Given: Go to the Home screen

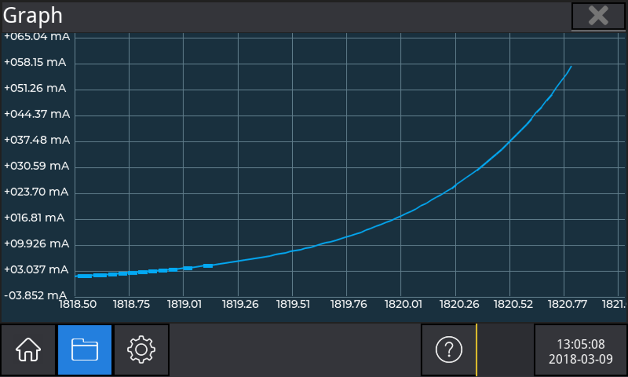Looking at the screenshot, I should (28, 349).
